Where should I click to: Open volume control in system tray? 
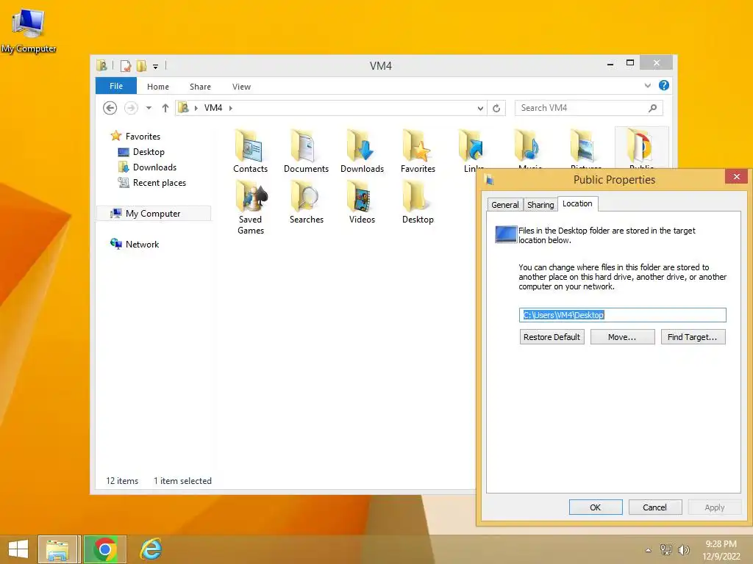click(683, 549)
